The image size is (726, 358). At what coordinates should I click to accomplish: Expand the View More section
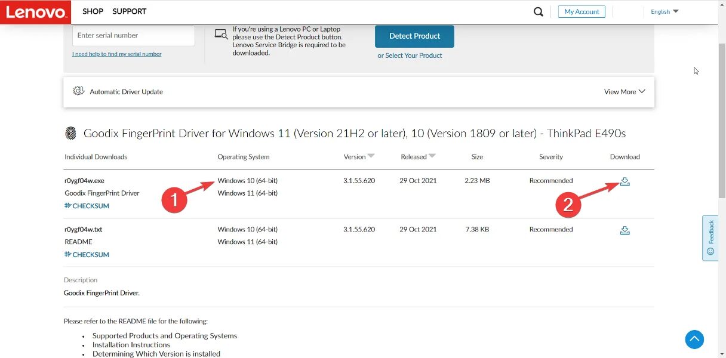click(x=625, y=92)
